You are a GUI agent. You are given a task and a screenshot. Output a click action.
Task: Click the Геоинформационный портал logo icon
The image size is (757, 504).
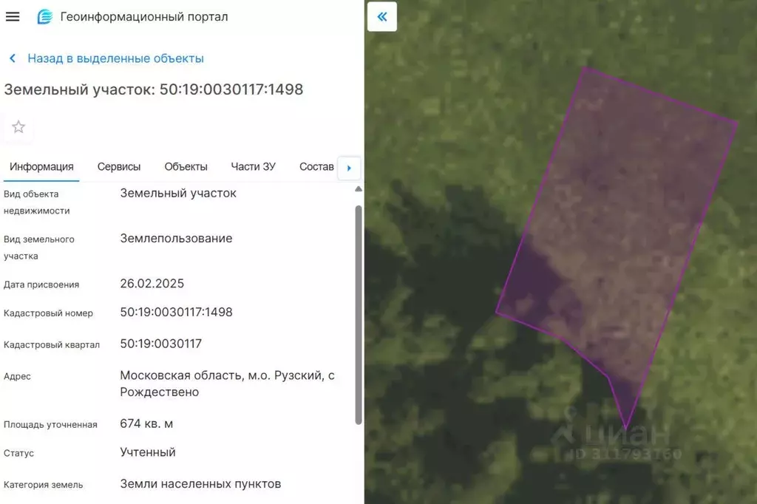pos(45,16)
